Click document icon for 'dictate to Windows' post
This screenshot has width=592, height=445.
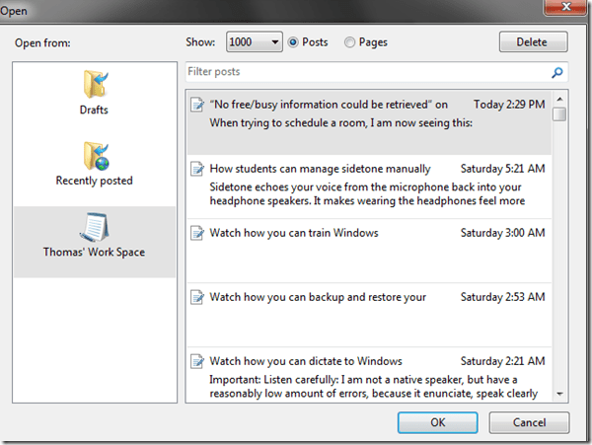[x=197, y=361]
